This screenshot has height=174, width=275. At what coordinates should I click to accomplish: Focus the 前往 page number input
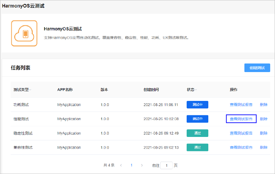click(166, 165)
